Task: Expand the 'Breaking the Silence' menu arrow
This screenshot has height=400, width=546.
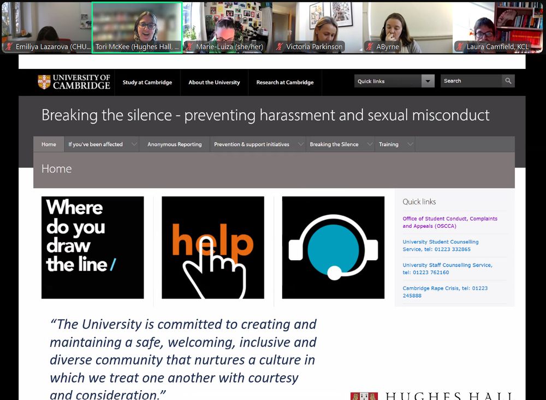Action: 370,144
